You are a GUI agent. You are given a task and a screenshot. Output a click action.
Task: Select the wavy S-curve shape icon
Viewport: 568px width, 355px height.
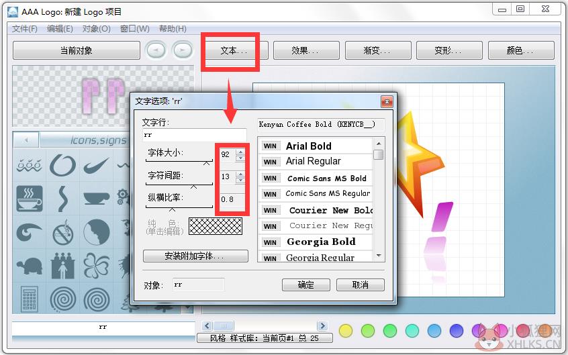tap(62, 199)
